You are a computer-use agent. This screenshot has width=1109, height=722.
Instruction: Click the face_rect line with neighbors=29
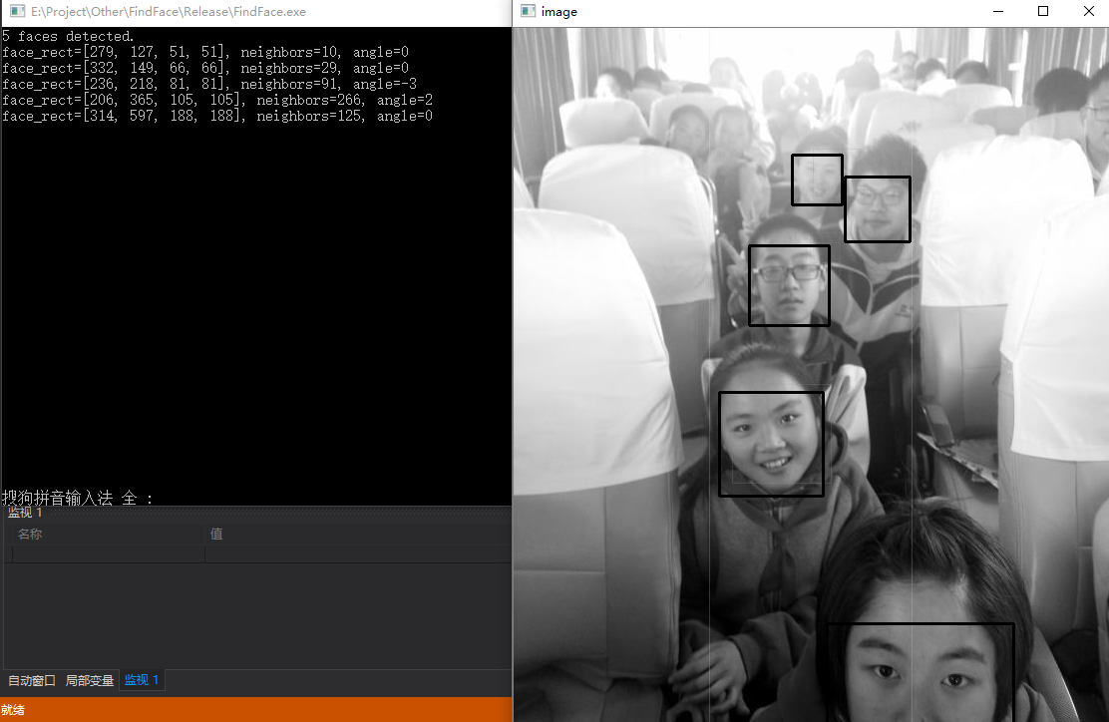point(205,68)
